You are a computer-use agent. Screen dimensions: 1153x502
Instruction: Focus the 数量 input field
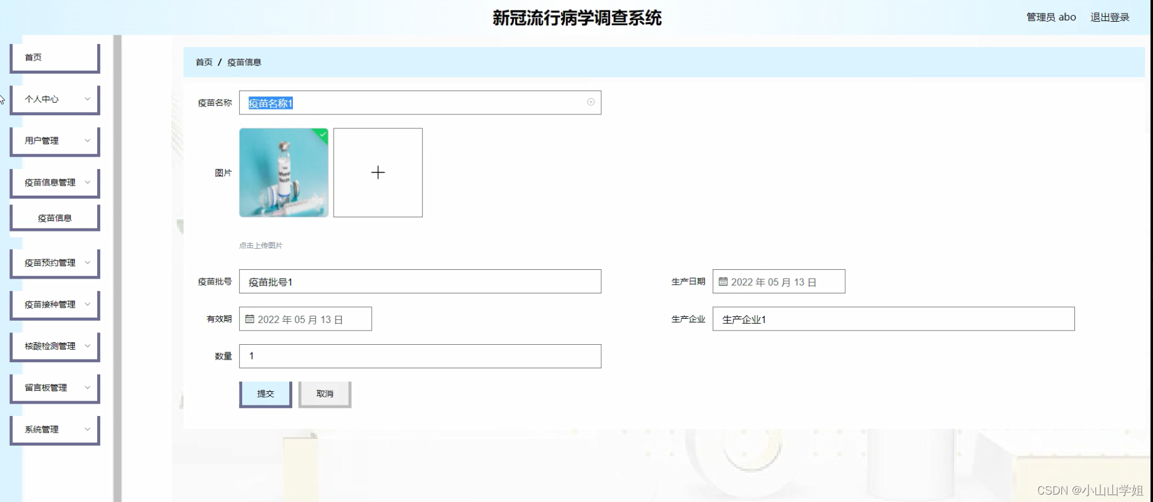[x=420, y=356]
